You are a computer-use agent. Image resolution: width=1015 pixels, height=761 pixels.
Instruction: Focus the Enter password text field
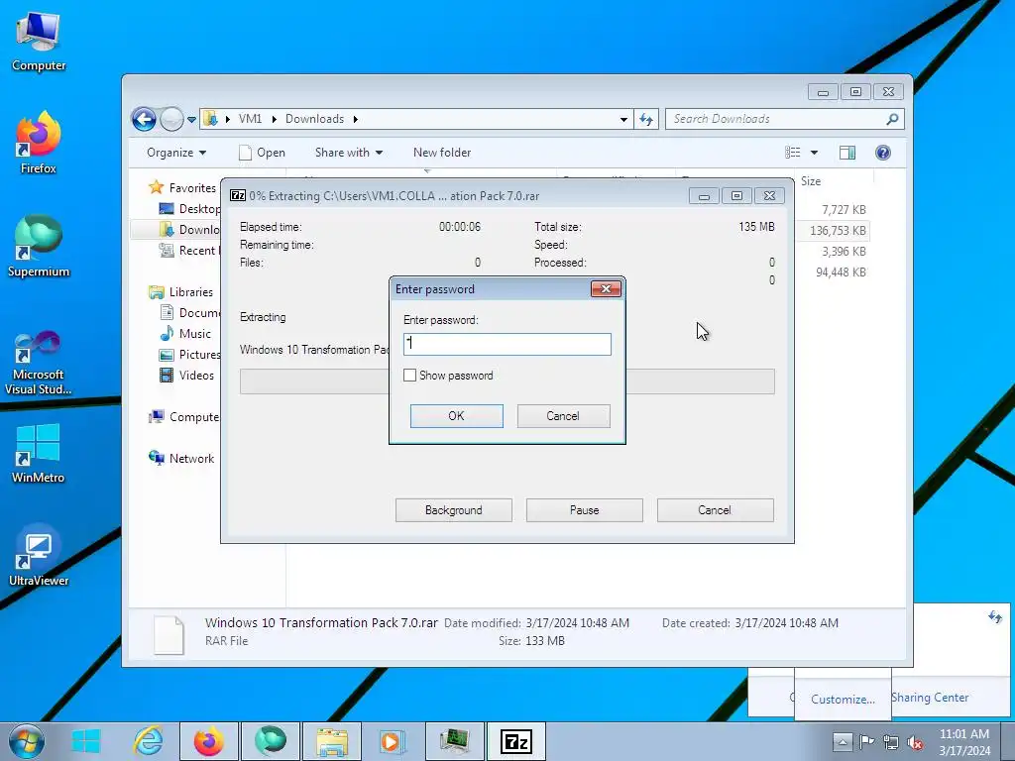click(x=507, y=344)
